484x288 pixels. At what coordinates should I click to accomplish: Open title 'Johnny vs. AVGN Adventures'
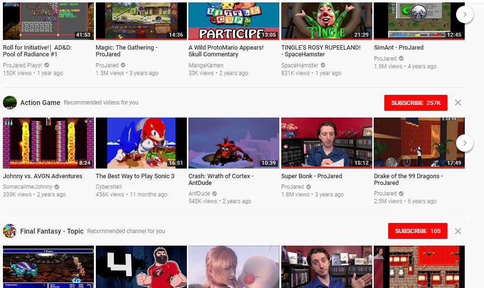[42, 176]
